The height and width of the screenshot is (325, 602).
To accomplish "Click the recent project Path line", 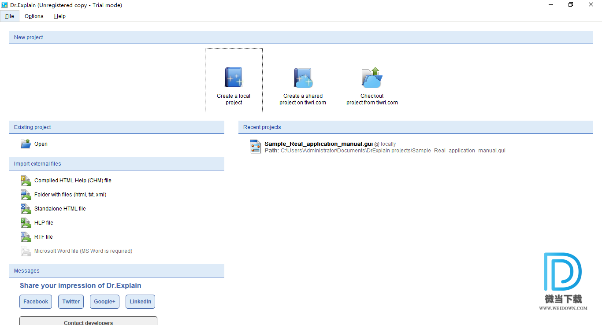I will (x=385, y=151).
